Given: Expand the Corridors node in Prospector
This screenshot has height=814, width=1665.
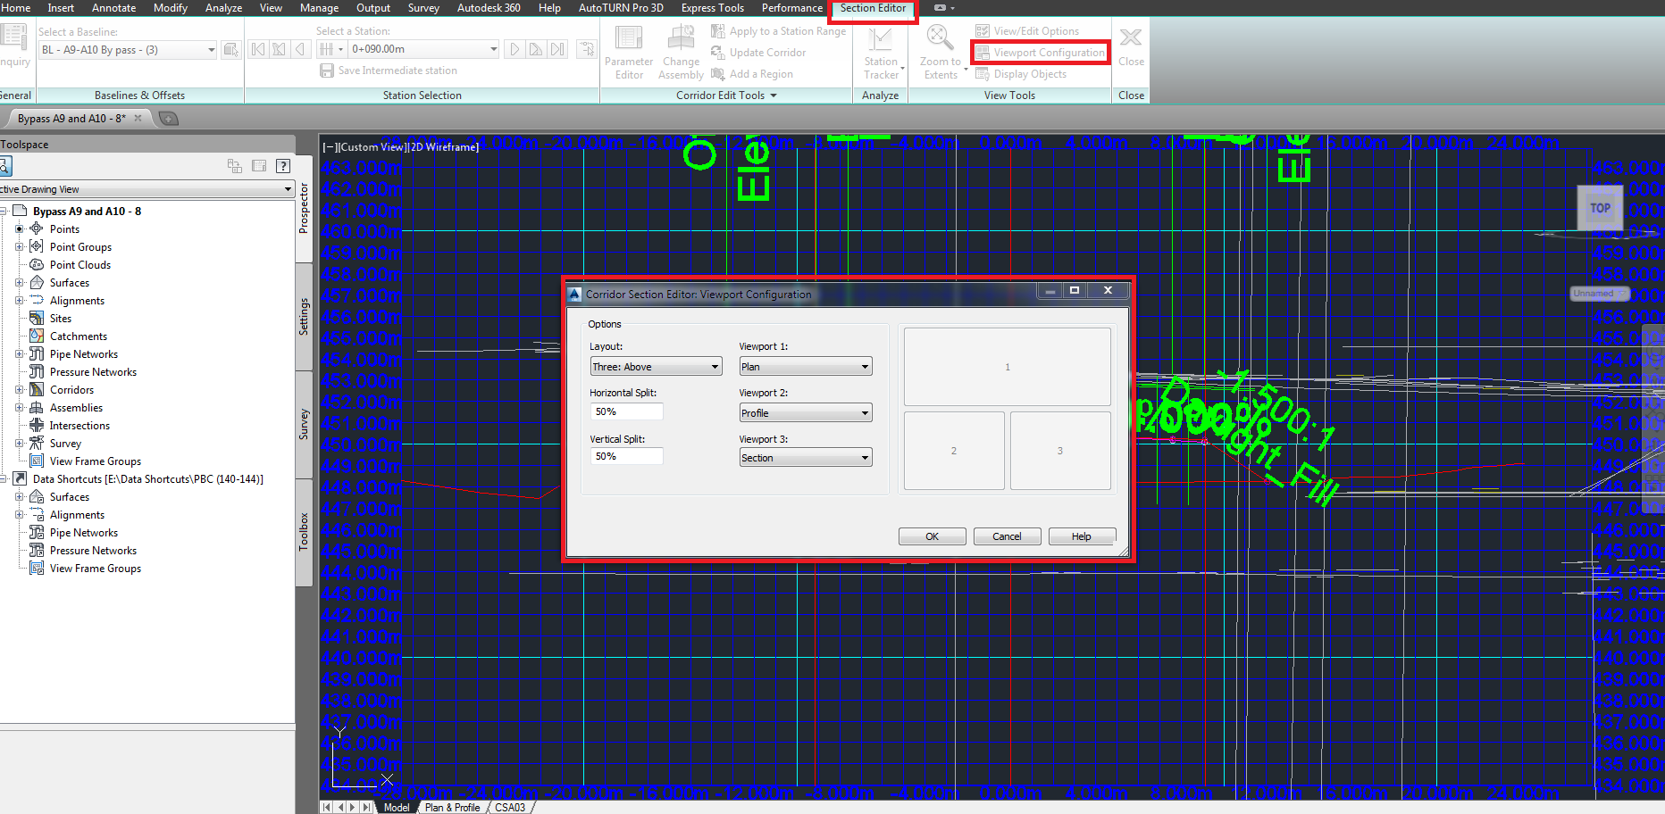Looking at the screenshot, I should (20, 389).
